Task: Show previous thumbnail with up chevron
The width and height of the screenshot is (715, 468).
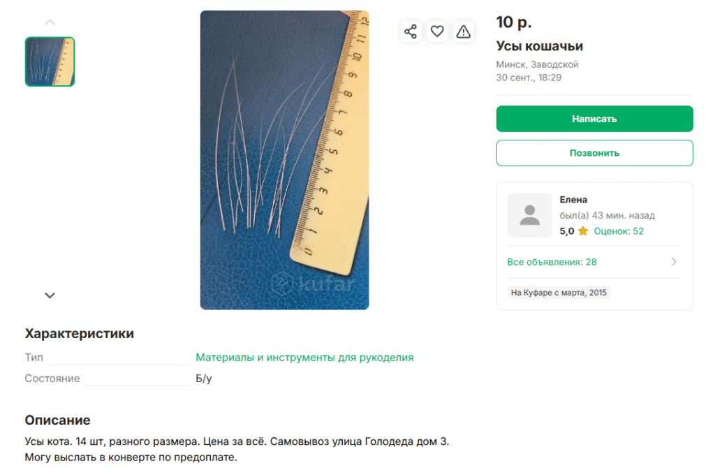Action: [50, 22]
